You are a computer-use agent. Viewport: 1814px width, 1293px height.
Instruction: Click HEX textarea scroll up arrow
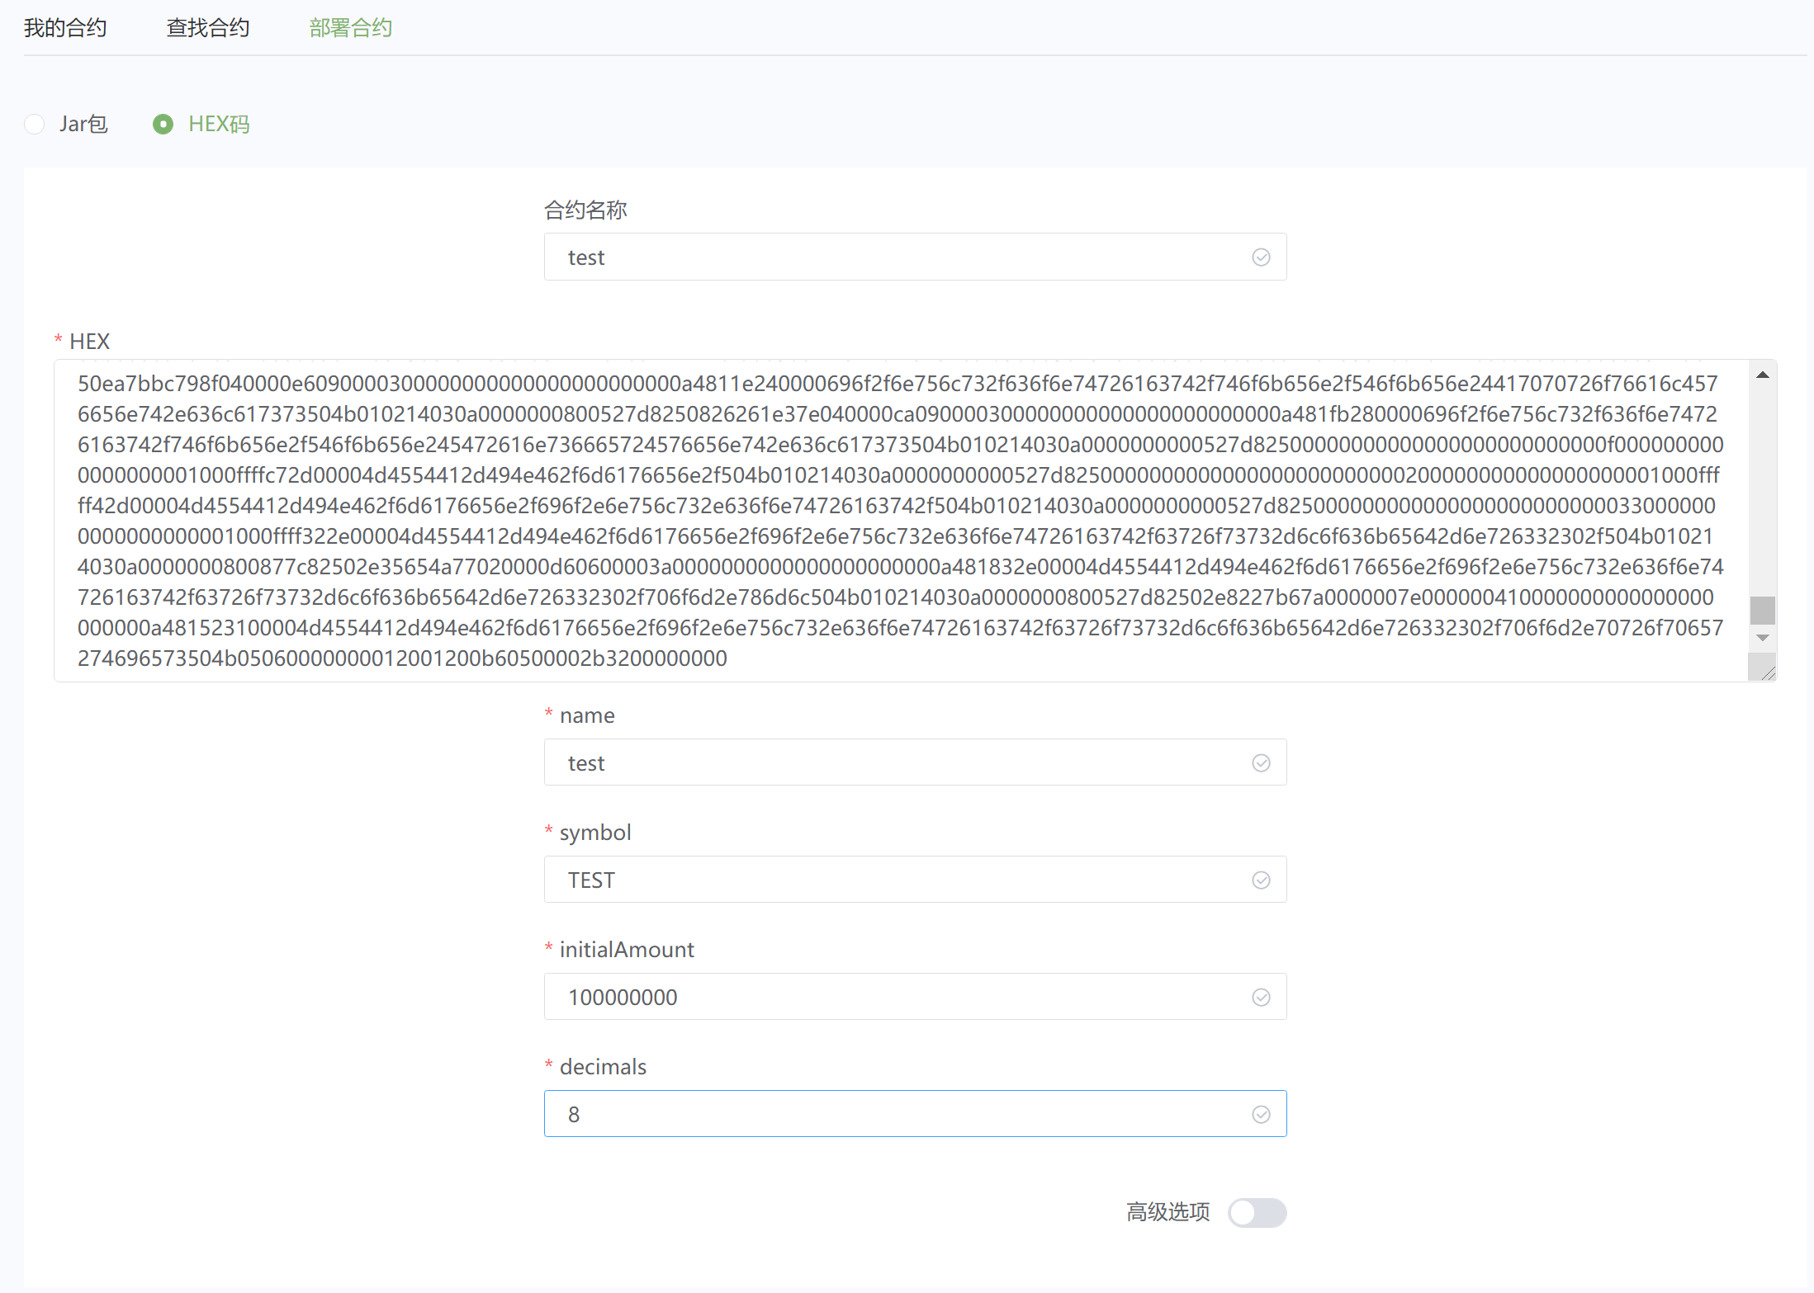[1762, 375]
